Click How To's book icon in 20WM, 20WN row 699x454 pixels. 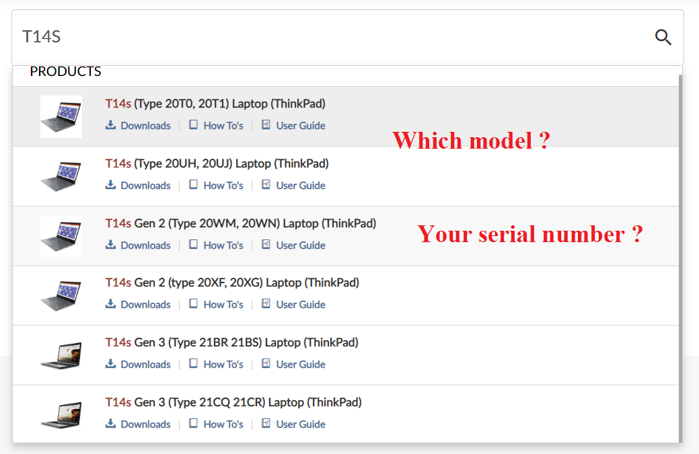click(193, 243)
